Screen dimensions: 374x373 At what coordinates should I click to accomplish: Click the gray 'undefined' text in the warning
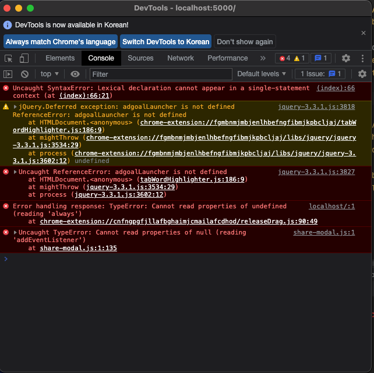pos(92,161)
